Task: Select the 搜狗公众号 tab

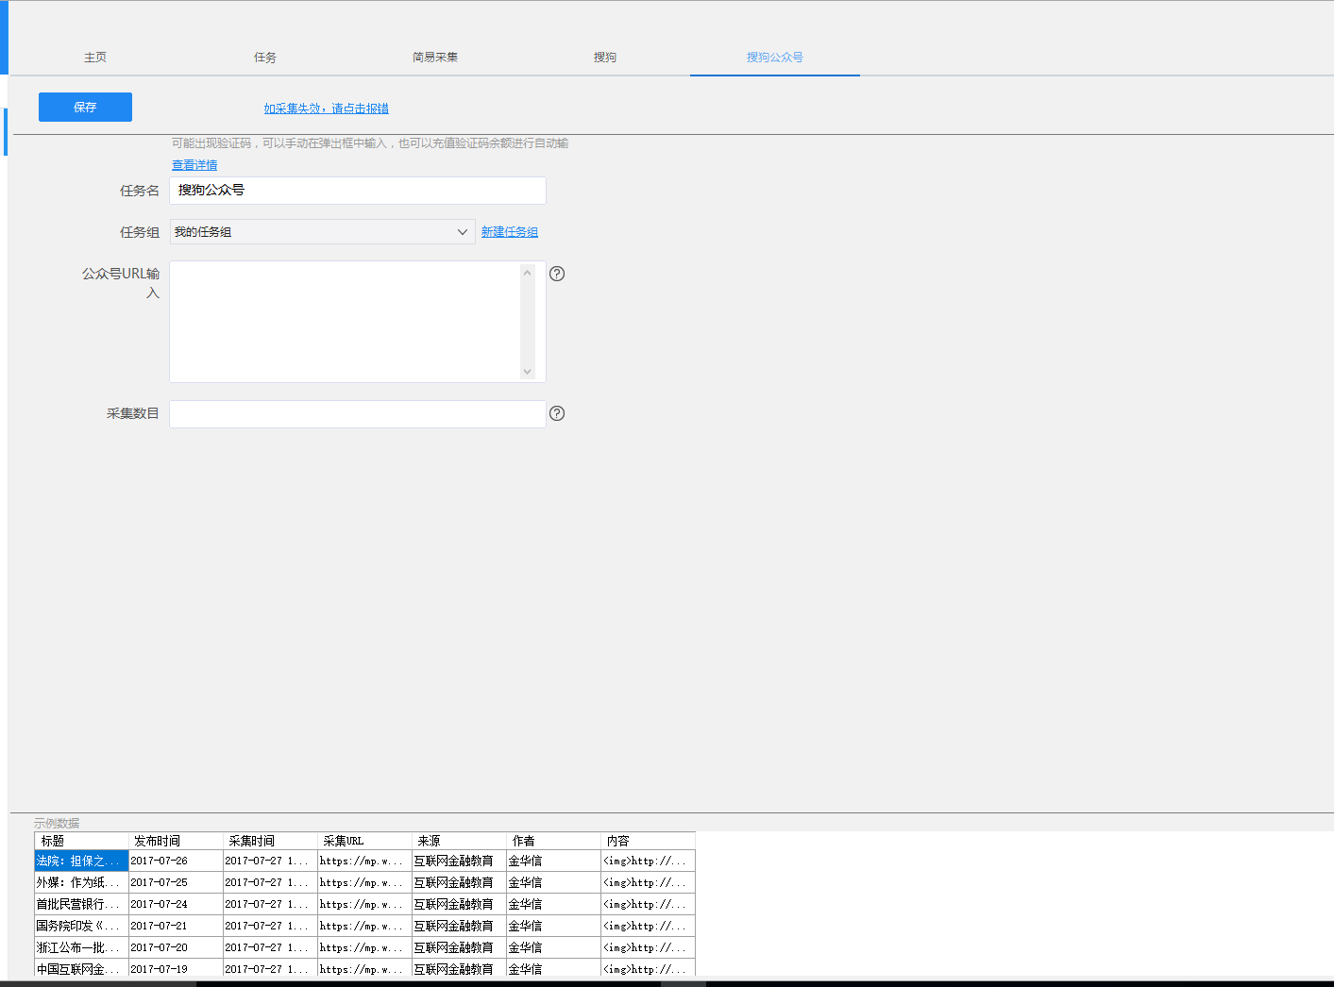Action: [775, 58]
